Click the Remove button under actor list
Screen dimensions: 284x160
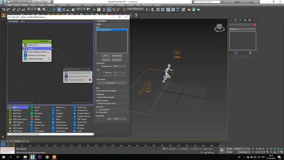point(106,60)
